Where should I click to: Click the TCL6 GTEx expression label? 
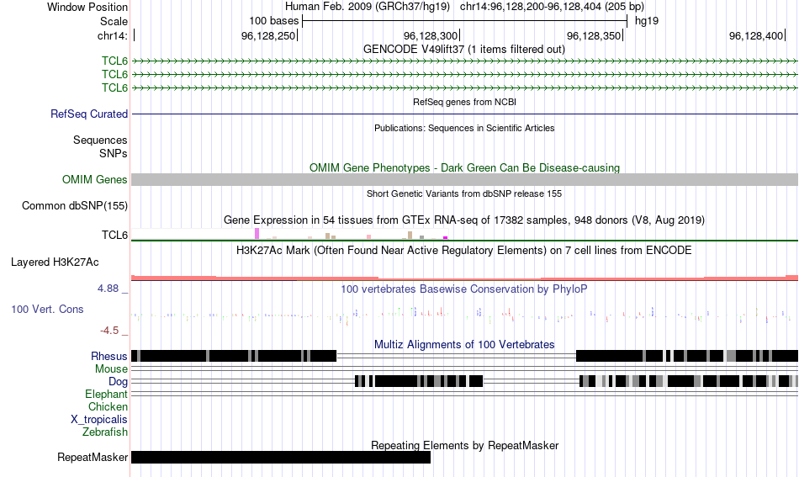(114, 235)
